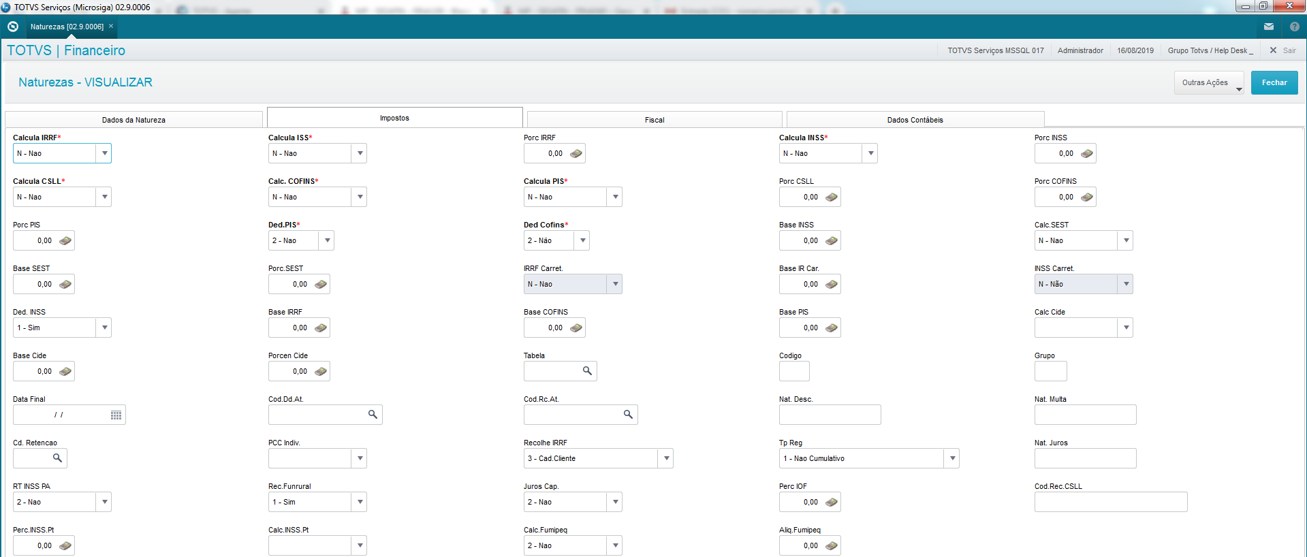Click the 16/08/2019 date in header

[1135, 50]
